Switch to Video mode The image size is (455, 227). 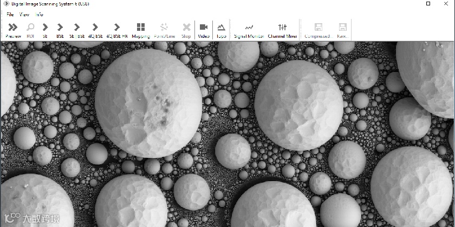[204, 30]
